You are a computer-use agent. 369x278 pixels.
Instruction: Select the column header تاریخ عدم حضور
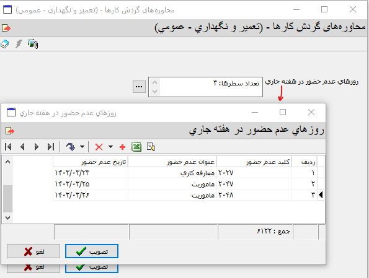point(91,162)
